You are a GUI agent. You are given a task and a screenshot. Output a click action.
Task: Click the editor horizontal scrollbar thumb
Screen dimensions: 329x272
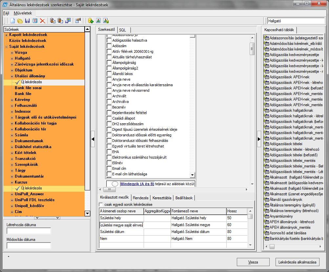(109, 189)
